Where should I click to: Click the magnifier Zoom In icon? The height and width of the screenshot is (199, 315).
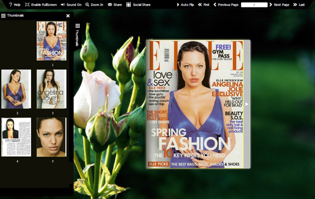coord(87,4)
